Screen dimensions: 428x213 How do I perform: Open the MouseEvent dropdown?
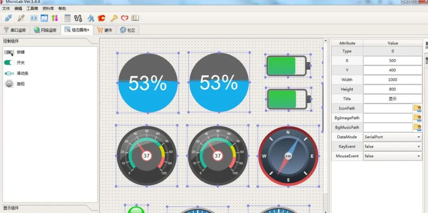[392, 156]
